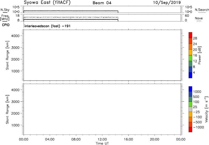Click the date '10/Sep/2019'
The width and height of the screenshot is (209, 145).
click(167, 3)
